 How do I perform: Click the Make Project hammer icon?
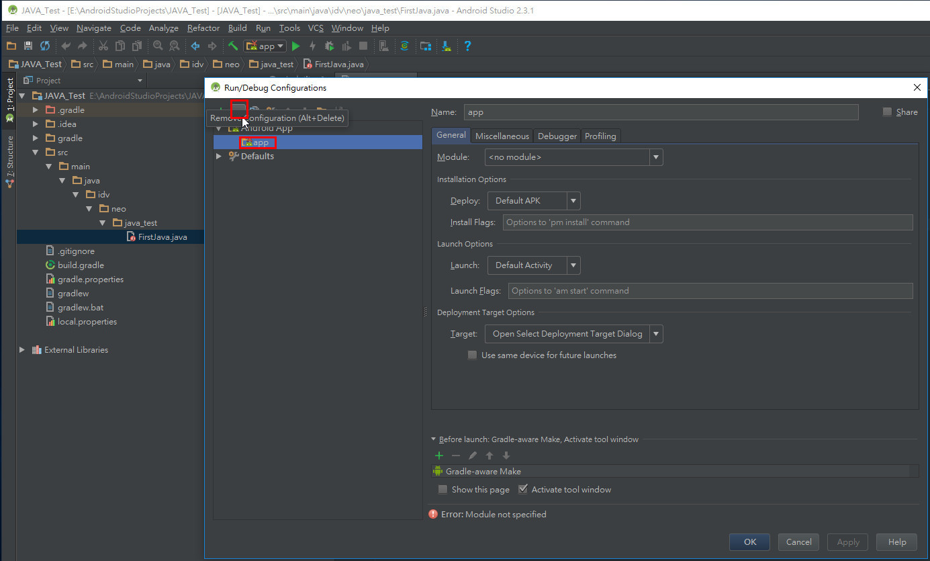(x=232, y=46)
